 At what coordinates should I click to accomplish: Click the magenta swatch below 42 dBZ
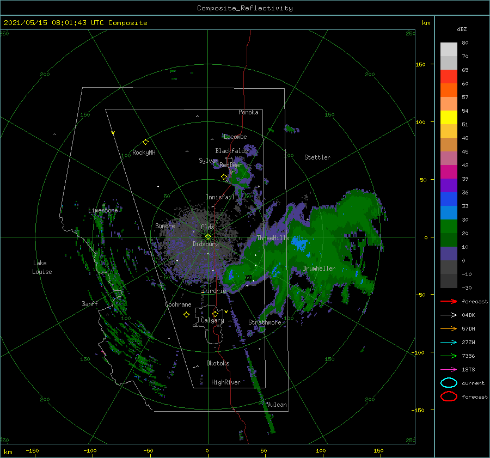click(449, 172)
